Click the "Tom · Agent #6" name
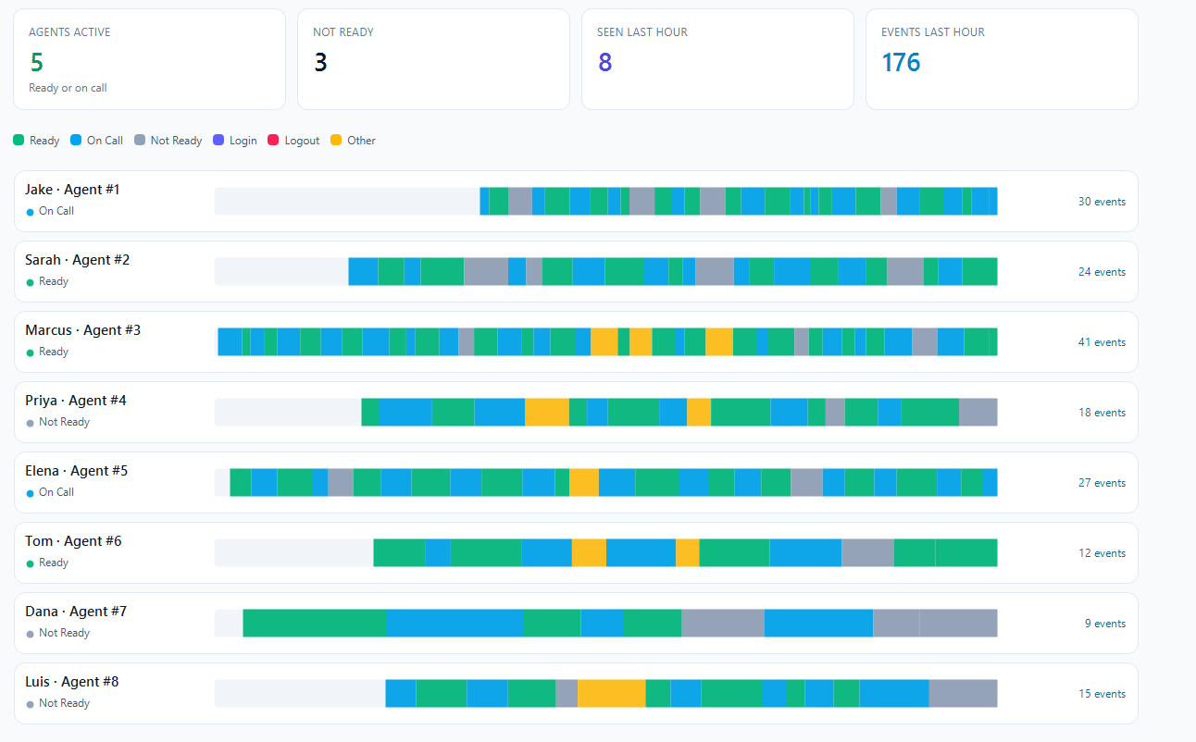The width and height of the screenshot is (1196, 742). (73, 541)
